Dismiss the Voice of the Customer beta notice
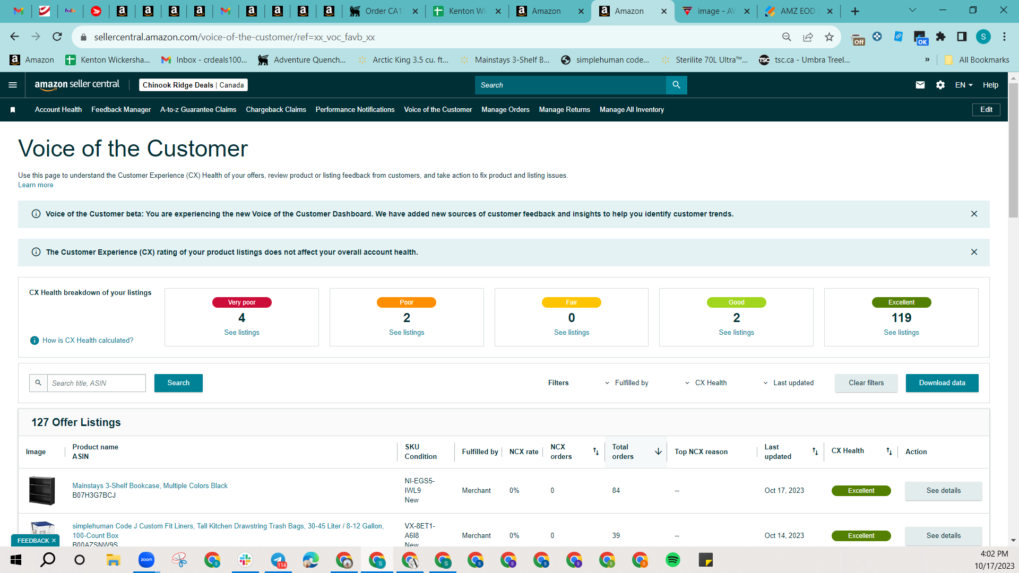The width and height of the screenshot is (1019, 573). click(x=974, y=214)
